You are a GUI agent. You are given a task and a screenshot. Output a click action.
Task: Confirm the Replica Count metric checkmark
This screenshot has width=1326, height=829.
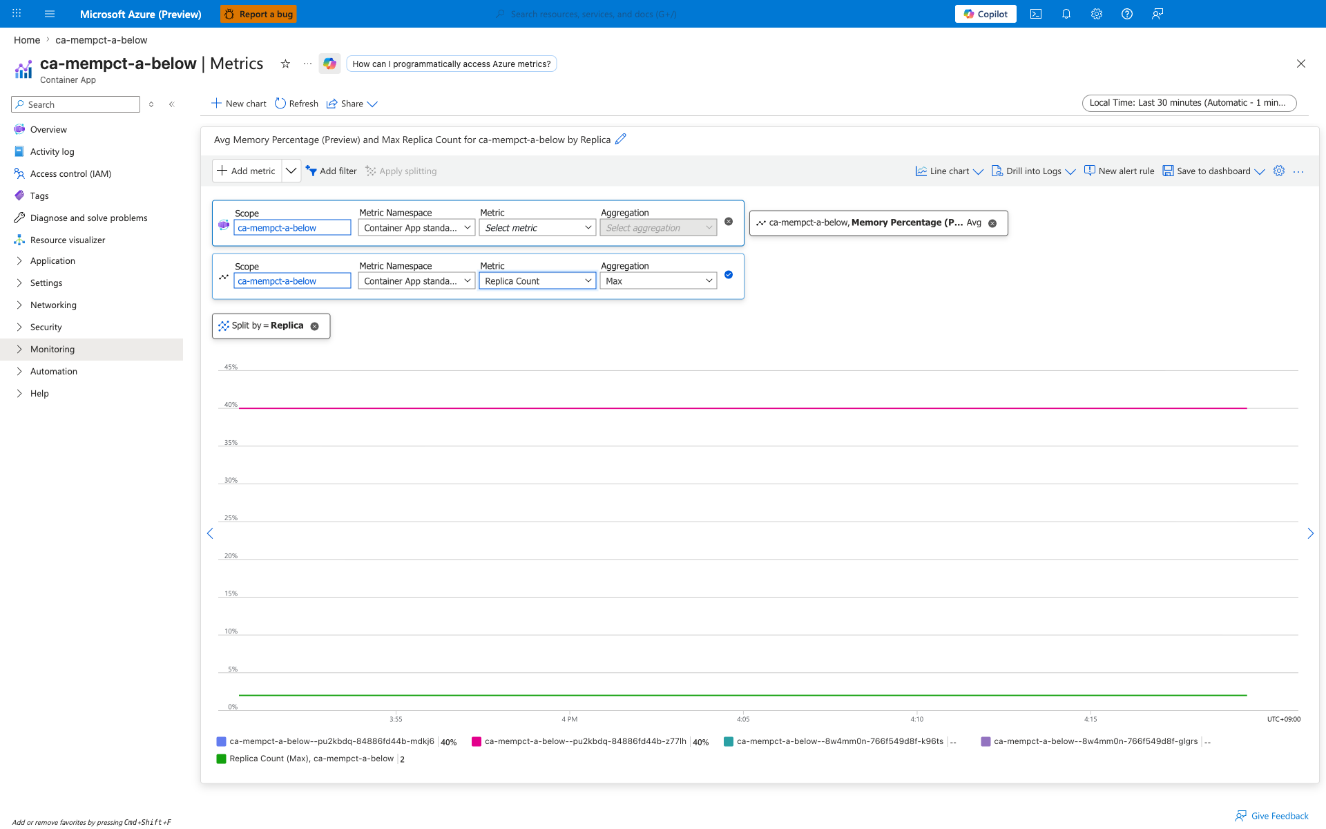click(x=729, y=275)
